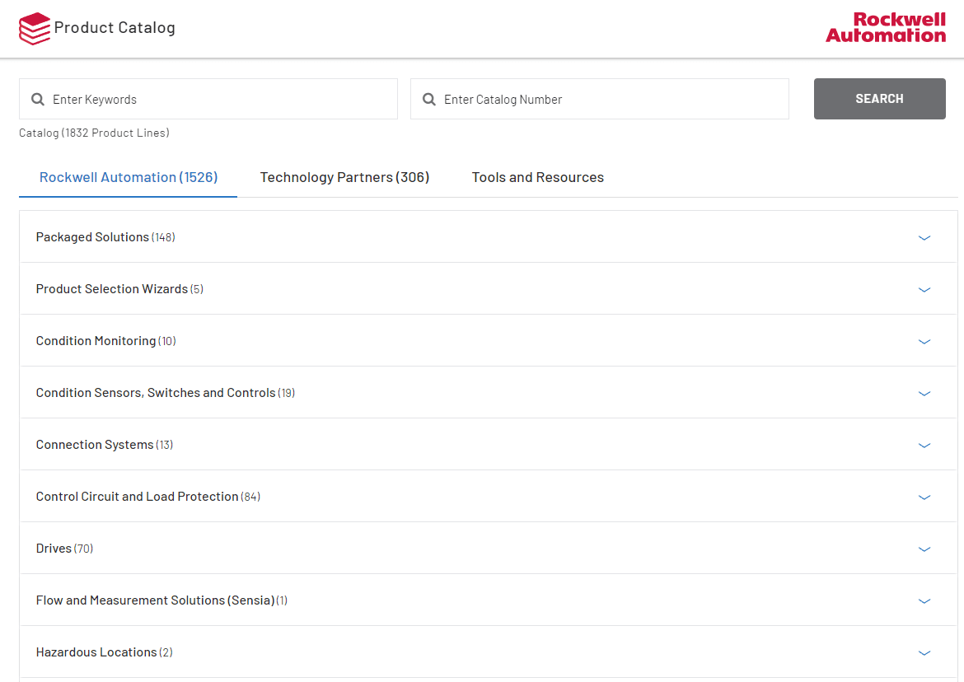This screenshot has height=682, width=964.
Task: Expand Control Circuit and Load Protection chevron
Action: click(924, 497)
